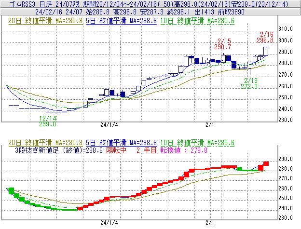The width and height of the screenshot is (301, 229).
Task: Click the 出1413 volume value in the header
Action: tap(204, 12)
